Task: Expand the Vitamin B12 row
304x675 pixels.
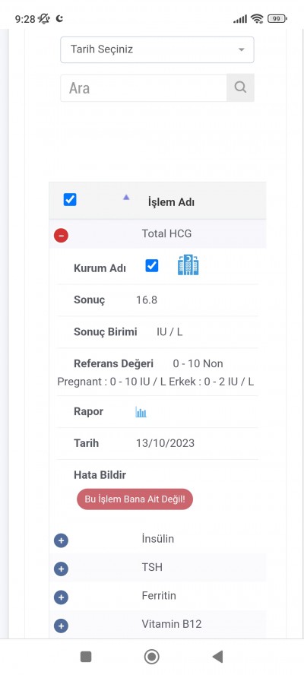Action: pos(61,626)
